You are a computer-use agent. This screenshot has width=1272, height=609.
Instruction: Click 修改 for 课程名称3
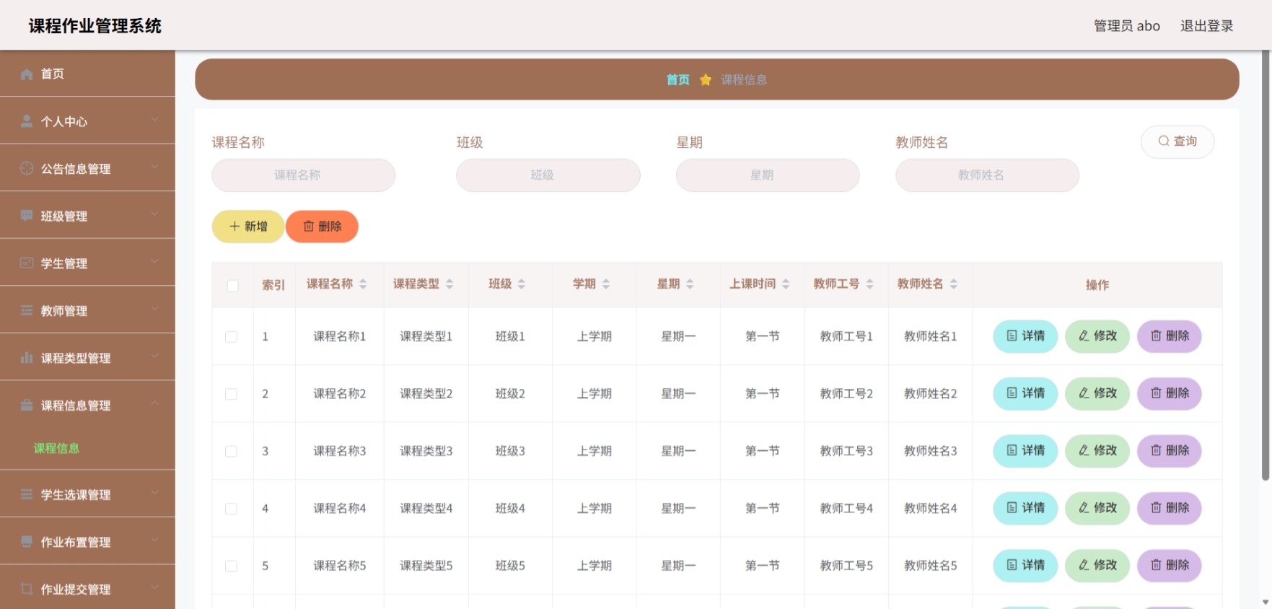coord(1097,451)
